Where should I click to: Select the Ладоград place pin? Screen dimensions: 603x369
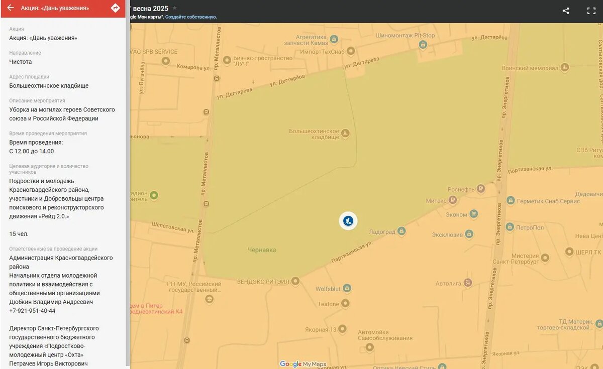401,231
